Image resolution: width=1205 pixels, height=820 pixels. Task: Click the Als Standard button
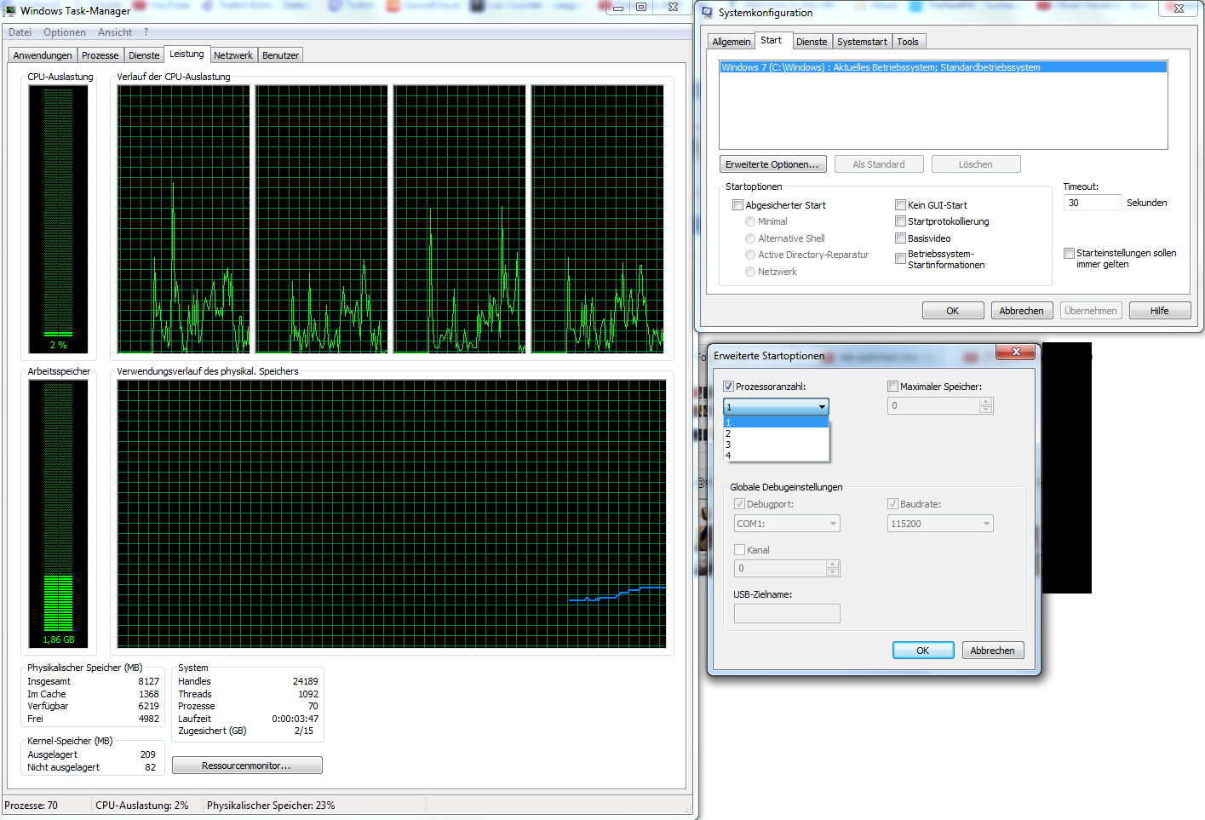[879, 164]
